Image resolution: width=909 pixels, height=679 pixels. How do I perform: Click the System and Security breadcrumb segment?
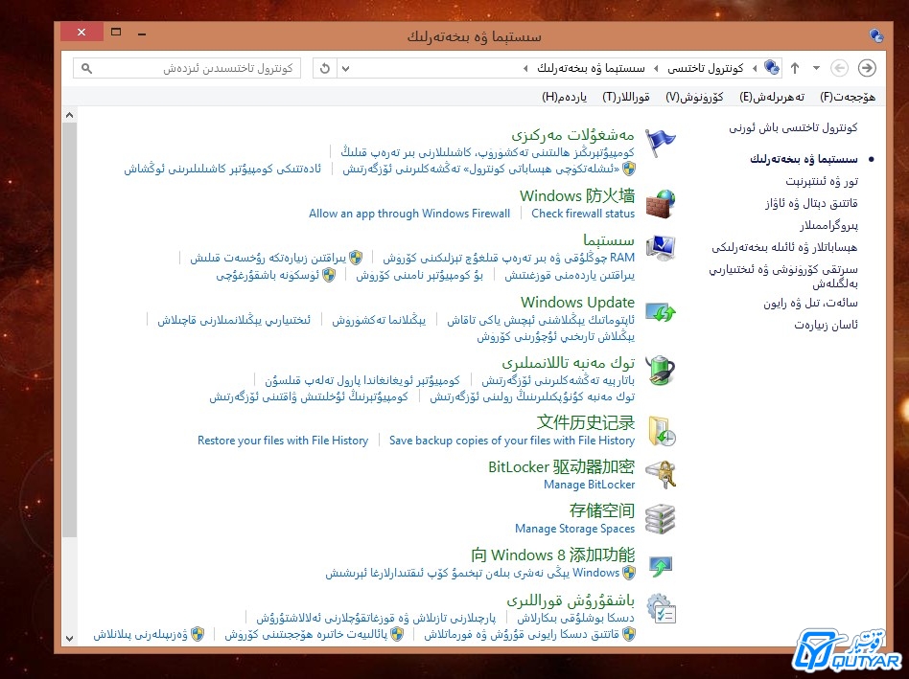[x=591, y=68]
